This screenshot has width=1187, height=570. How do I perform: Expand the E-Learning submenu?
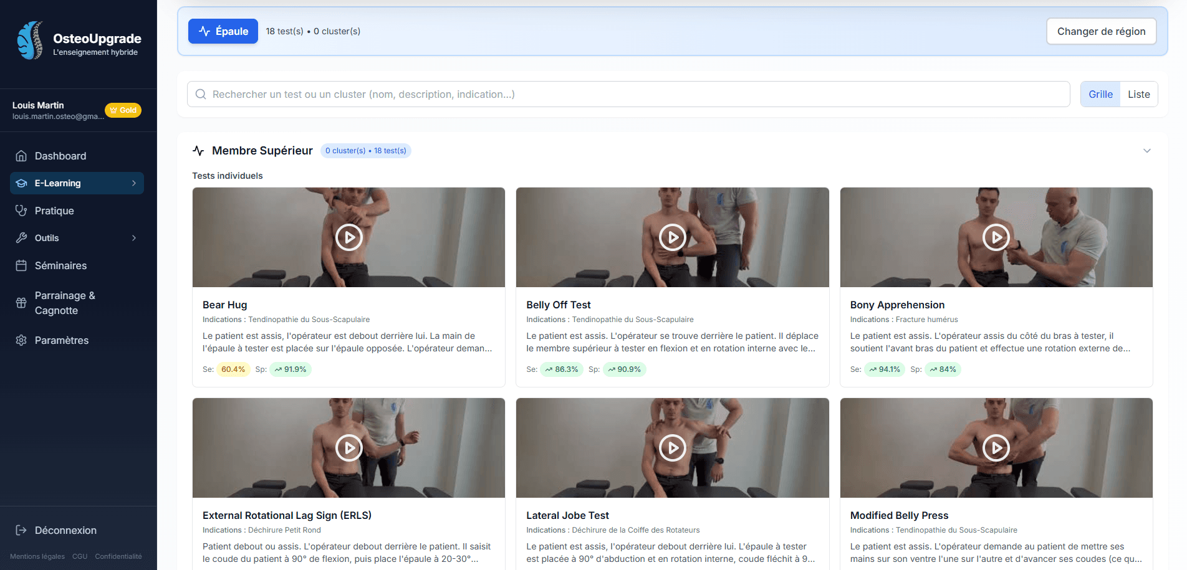point(134,183)
